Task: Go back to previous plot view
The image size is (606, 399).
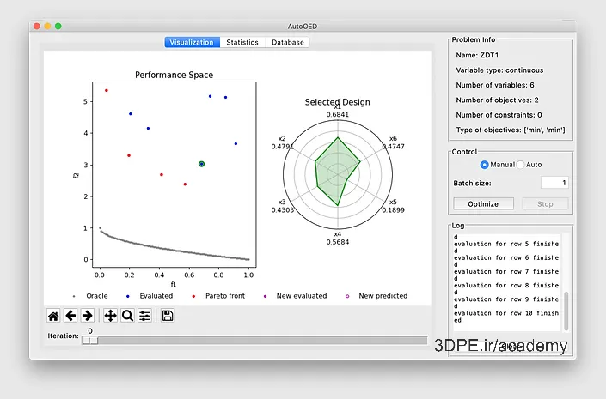Action: pos(70,316)
